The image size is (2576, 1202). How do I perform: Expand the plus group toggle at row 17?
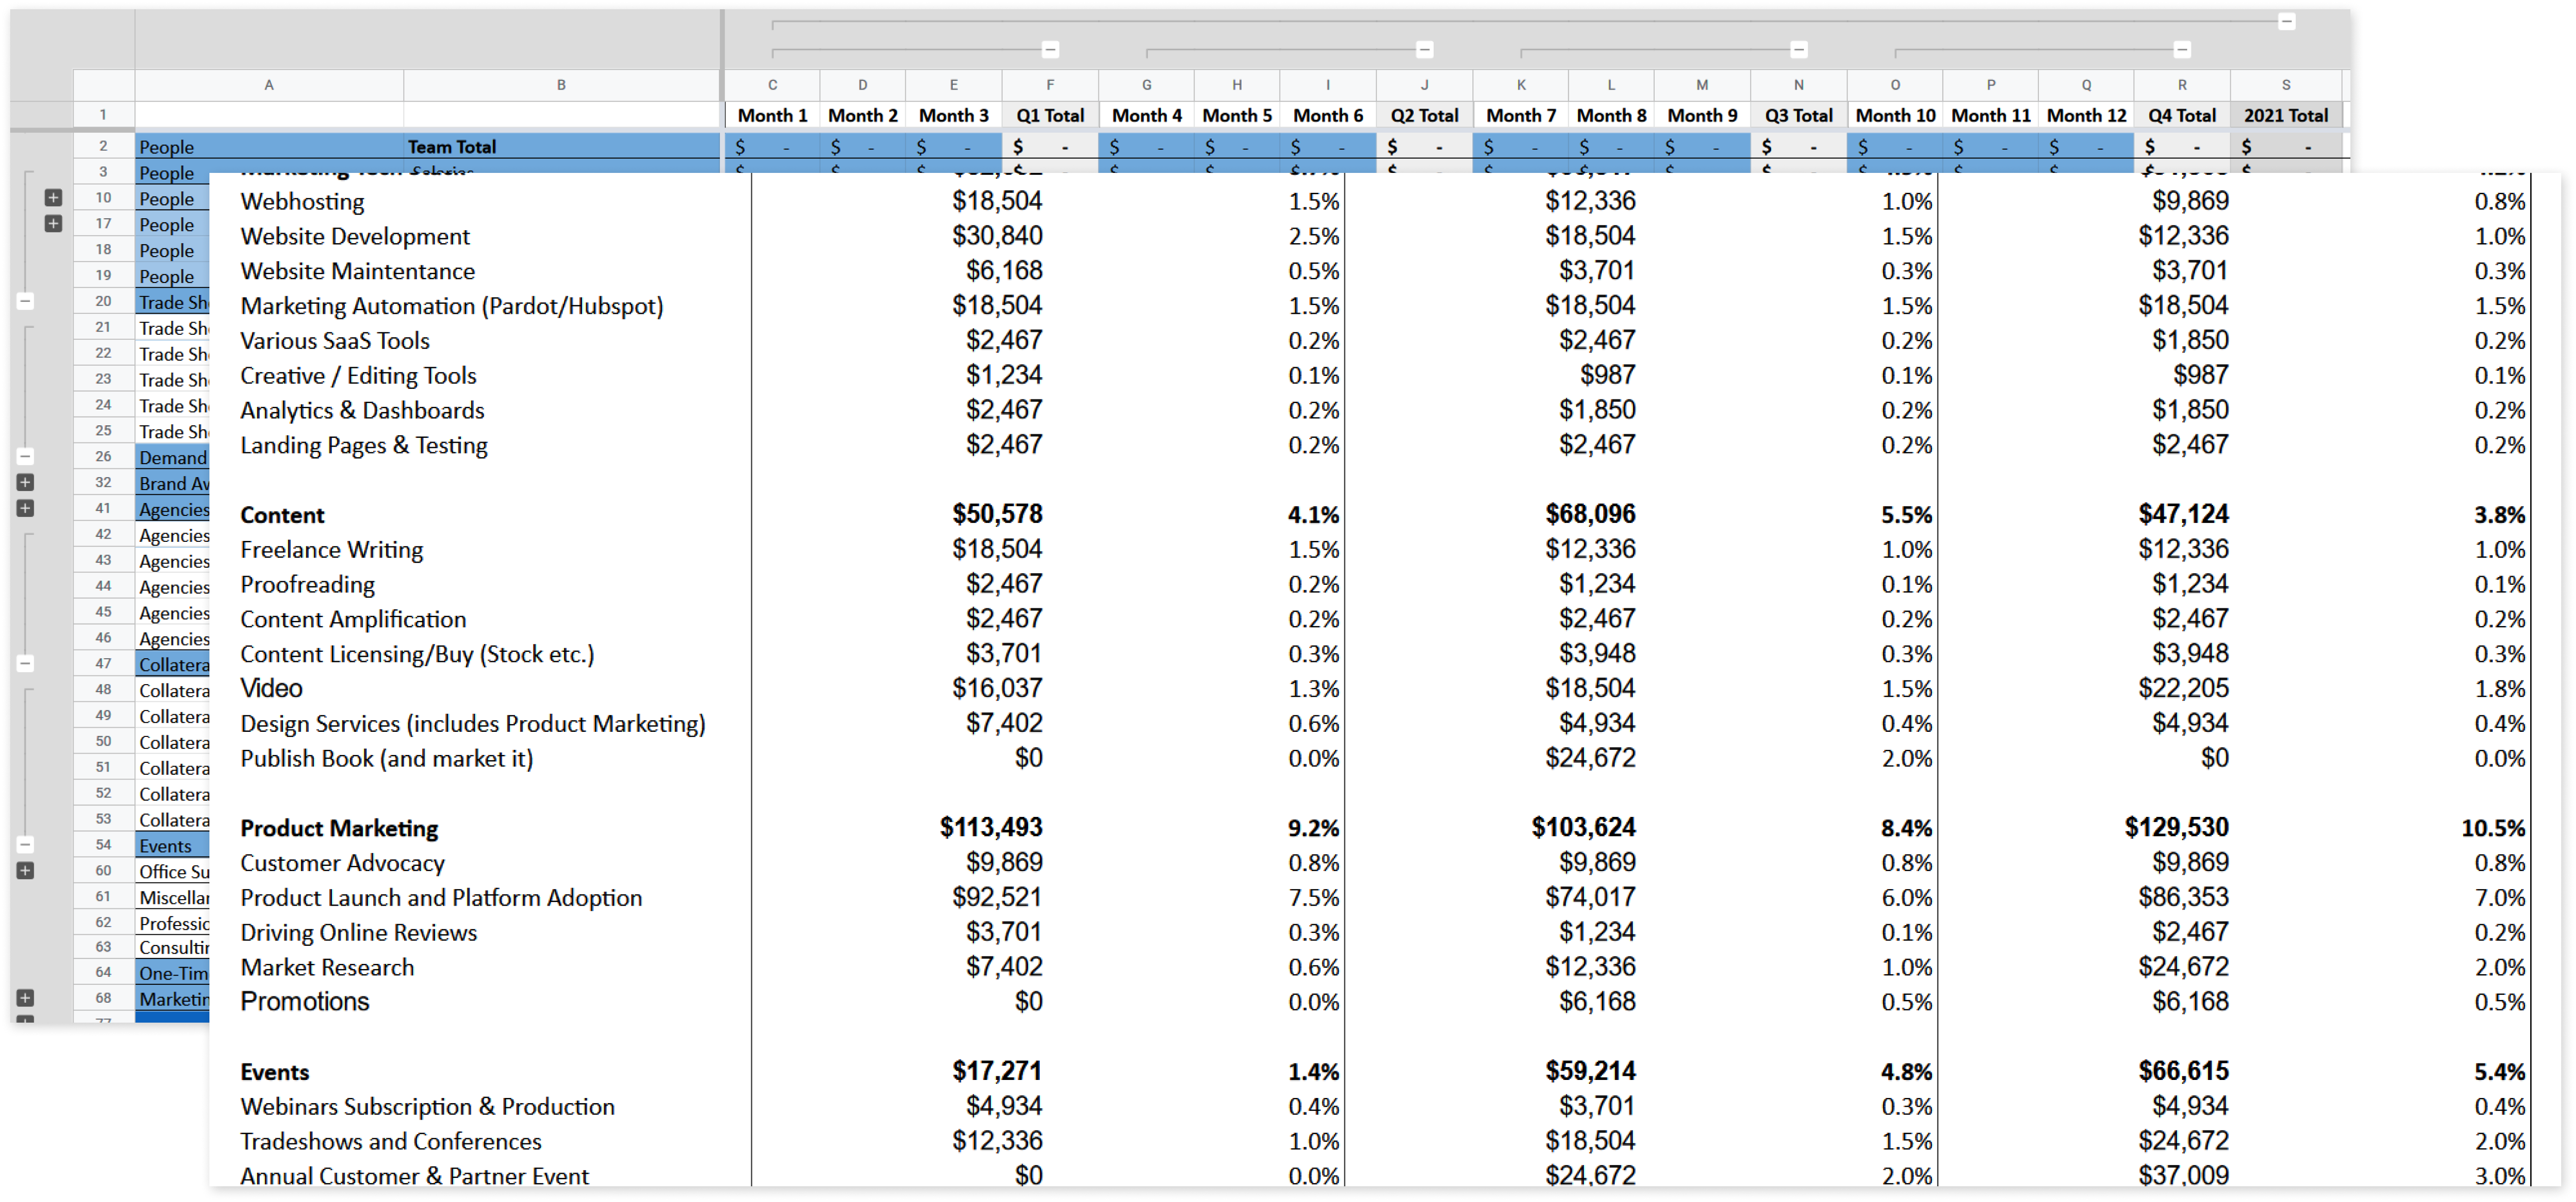(53, 224)
